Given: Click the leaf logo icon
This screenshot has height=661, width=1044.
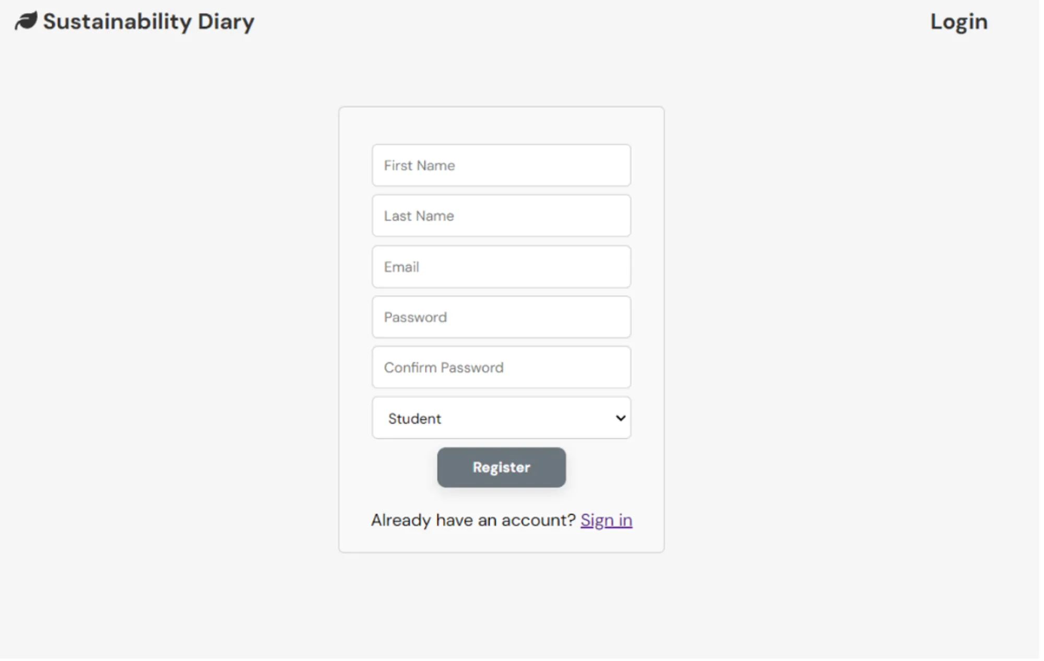Looking at the screenshot, I should 26,21.
